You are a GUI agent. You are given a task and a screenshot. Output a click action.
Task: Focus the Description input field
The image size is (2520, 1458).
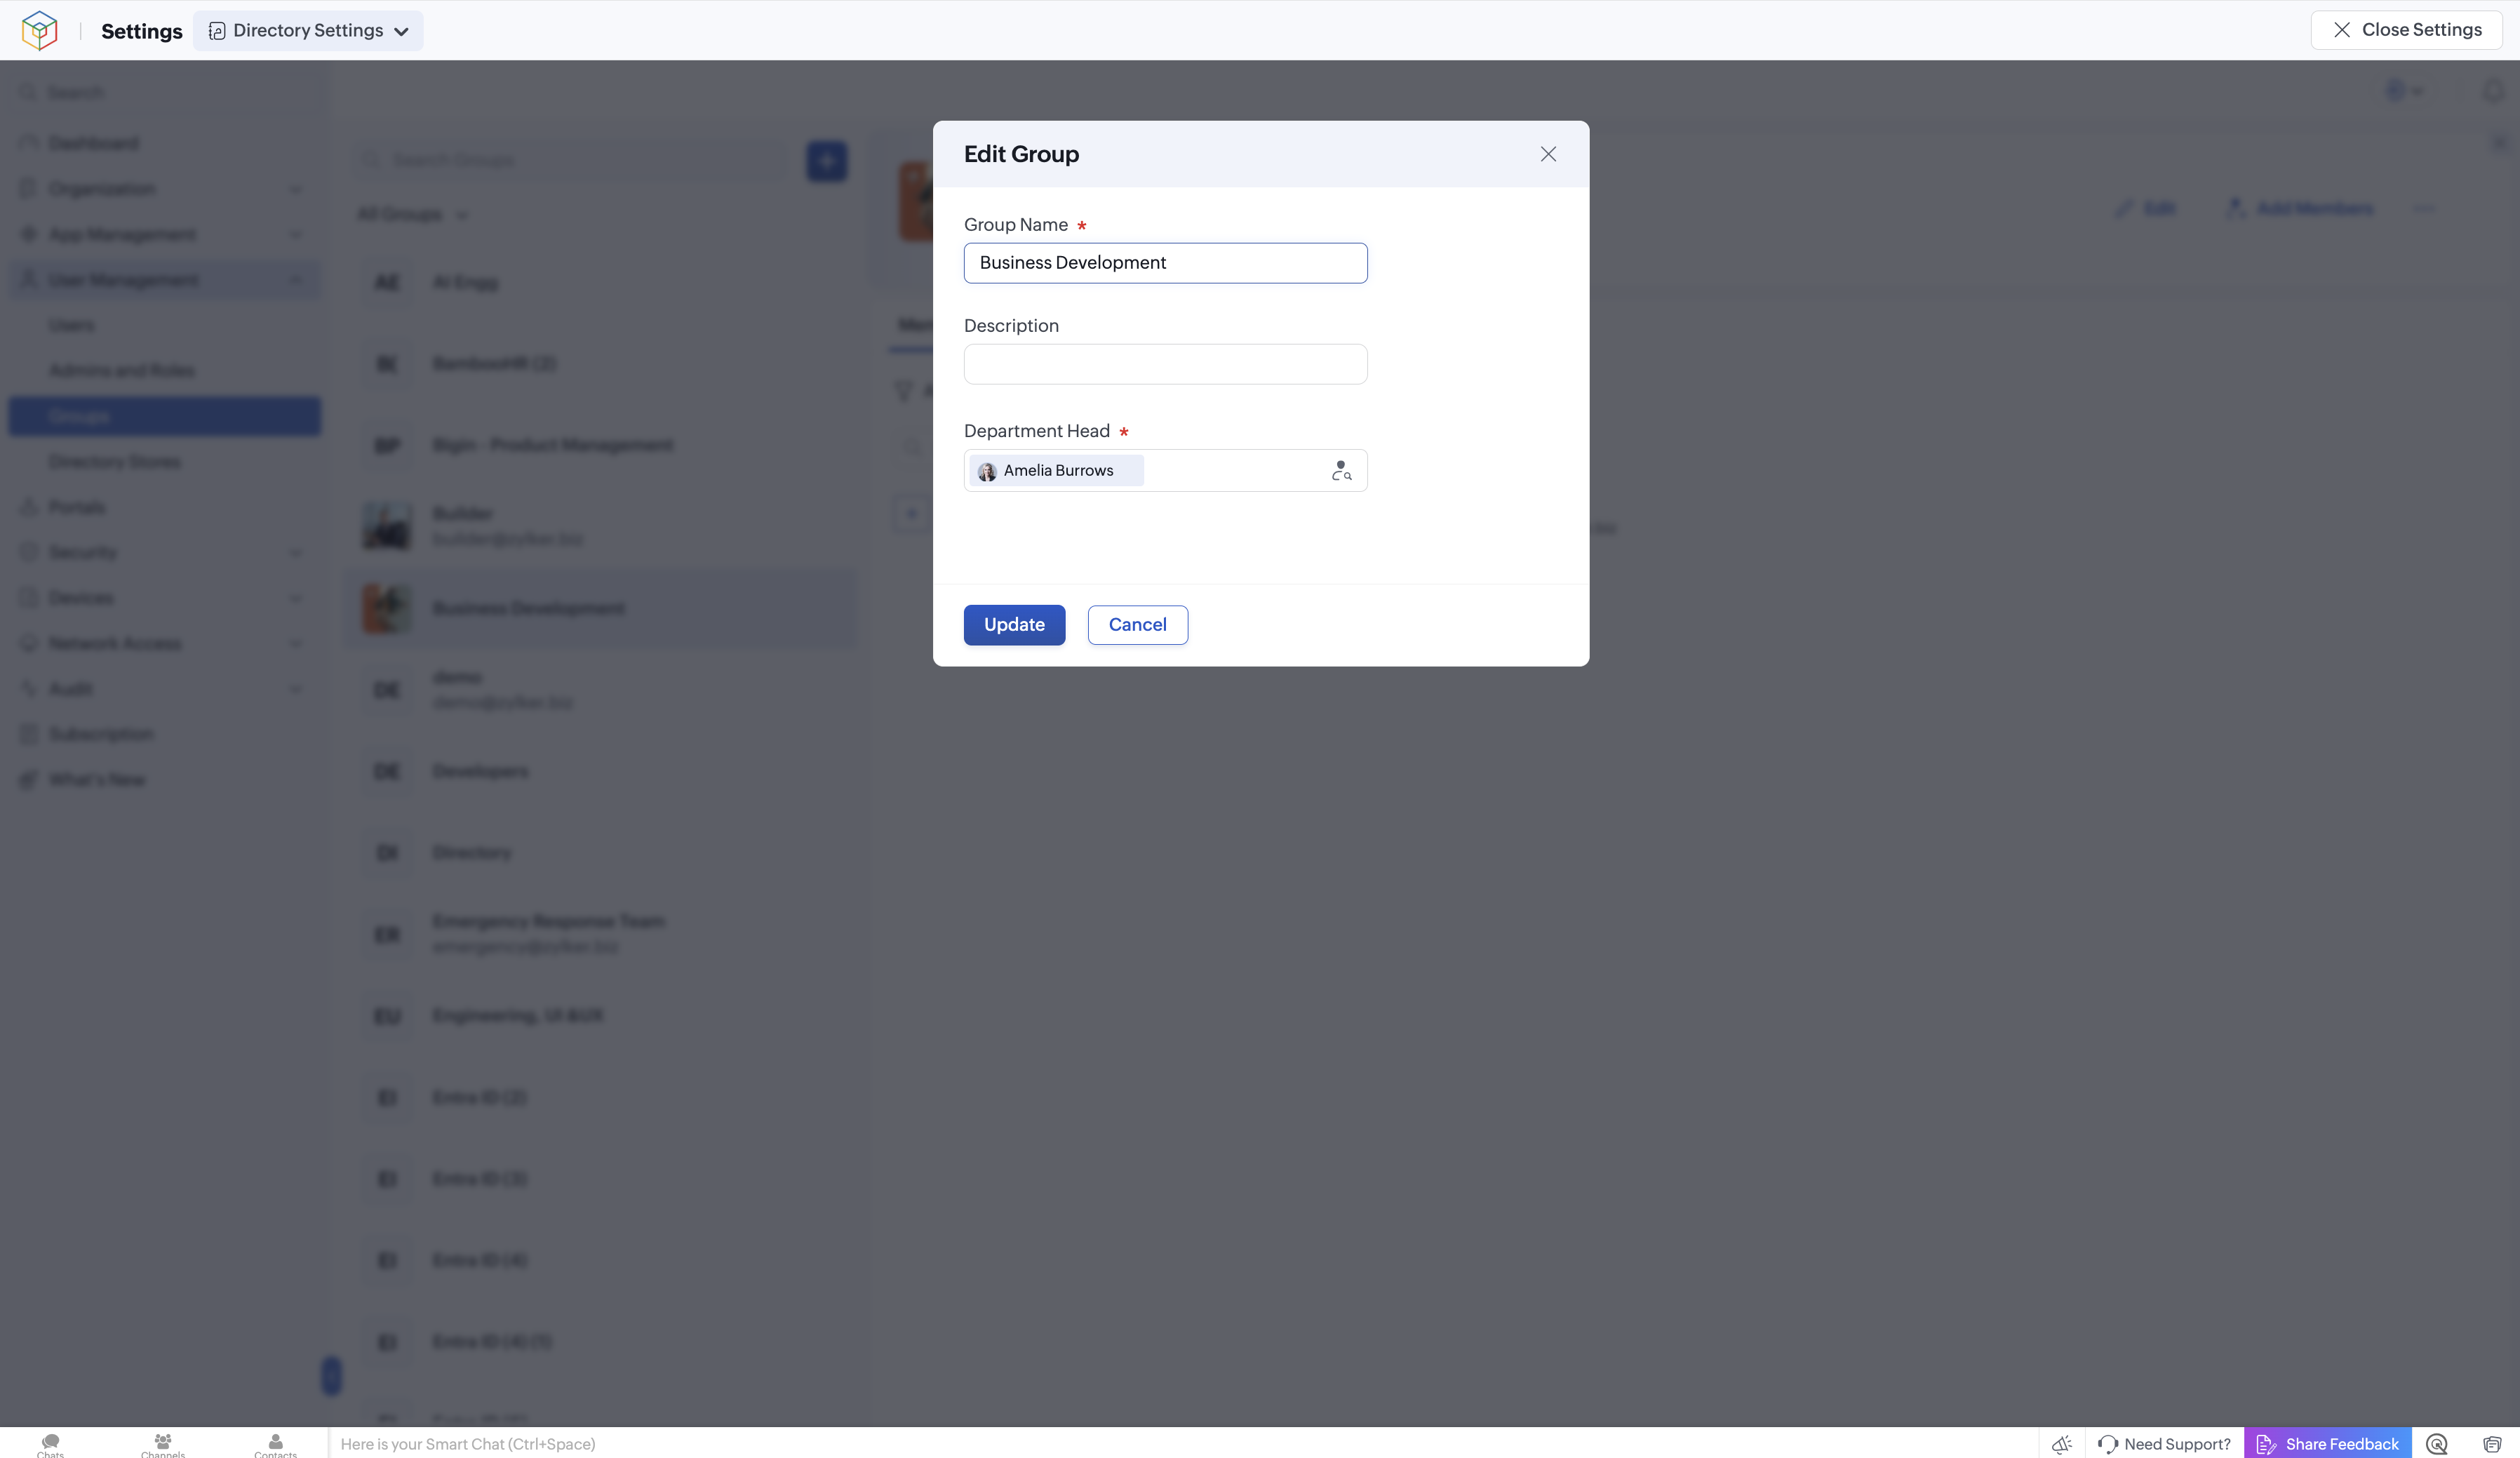point(1165,364)
